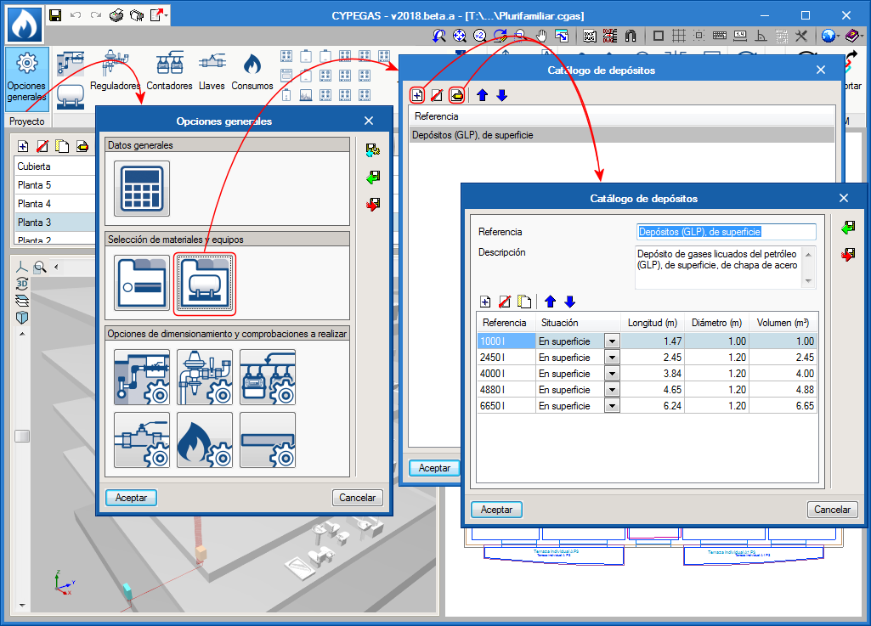Open meter dimensioning options icon

[268, 377]
